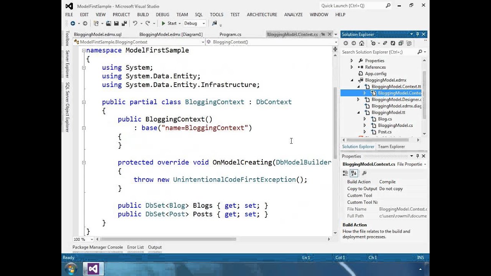The height and width of the screenshot is (276, 491).
Task: Click Pending Changes Filter icon in Solution Explorer
Action: 373,43
